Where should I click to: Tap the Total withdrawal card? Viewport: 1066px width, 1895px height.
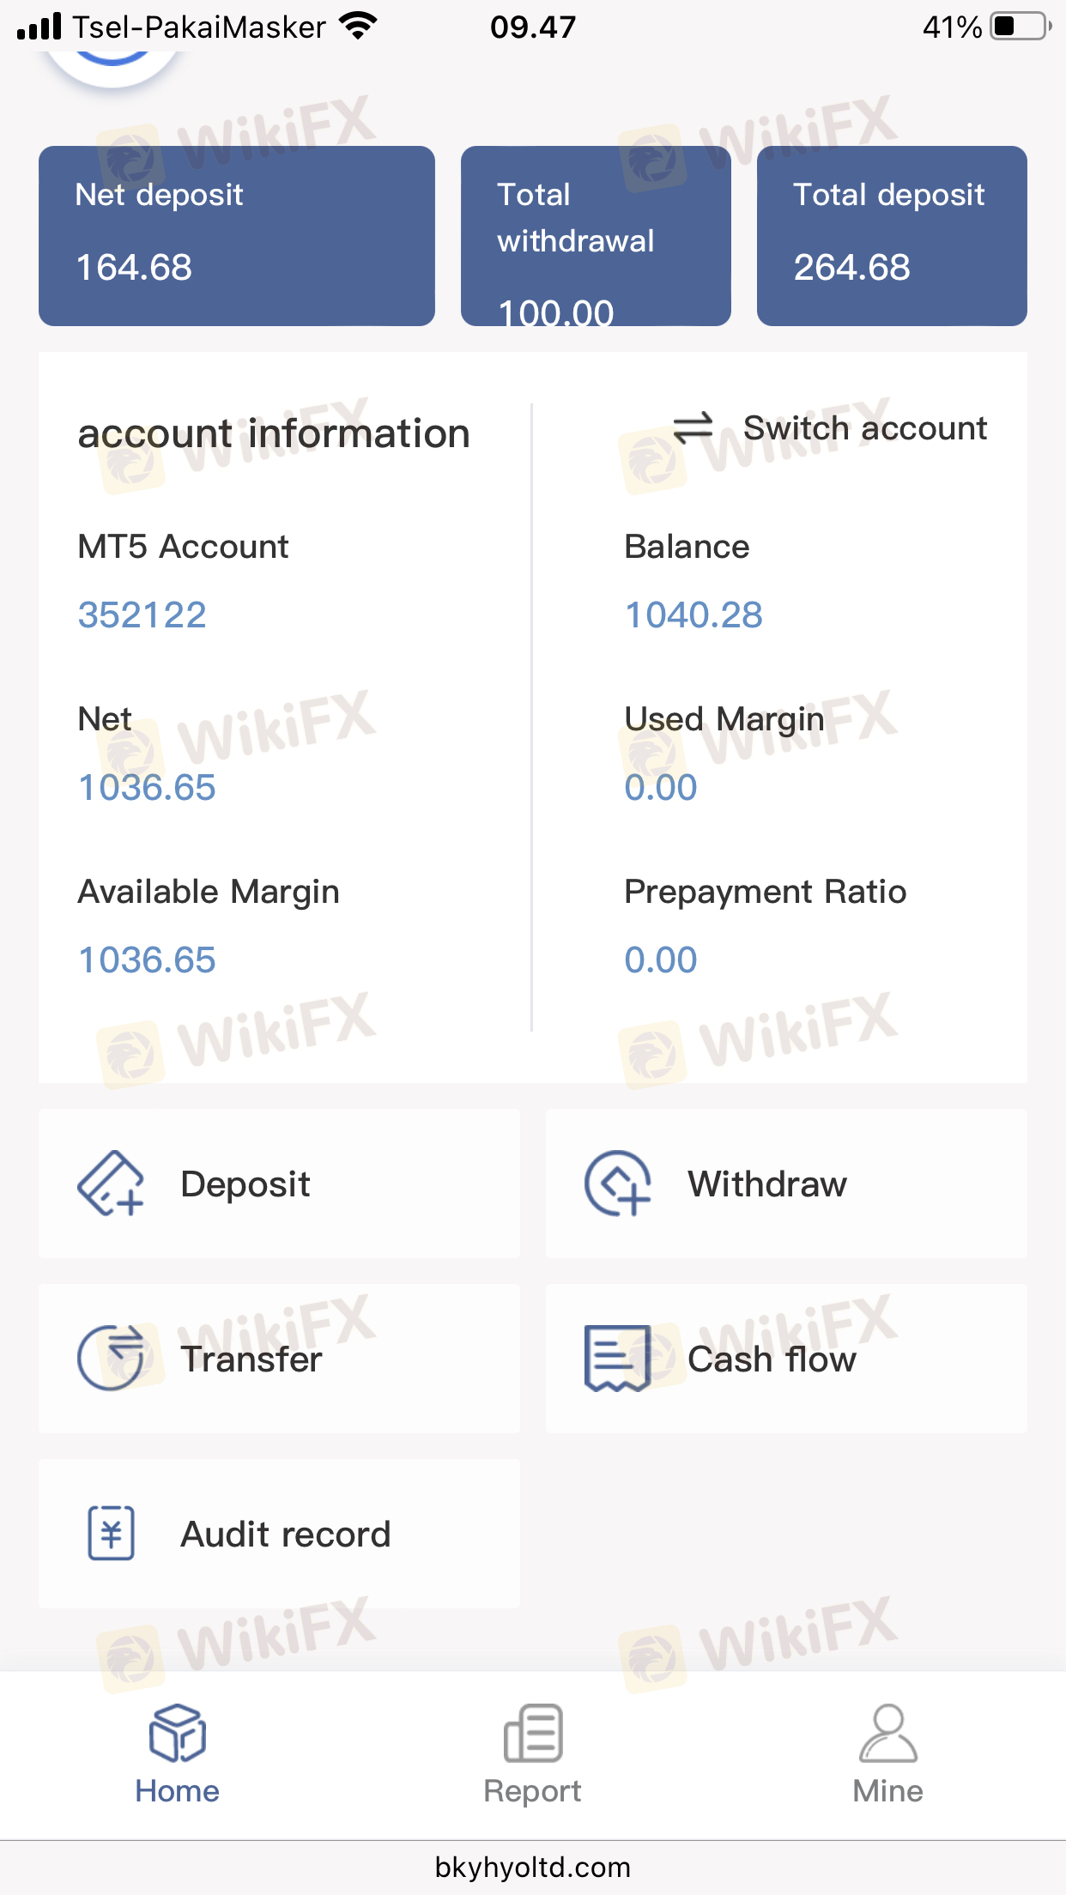tap(596, 236)
